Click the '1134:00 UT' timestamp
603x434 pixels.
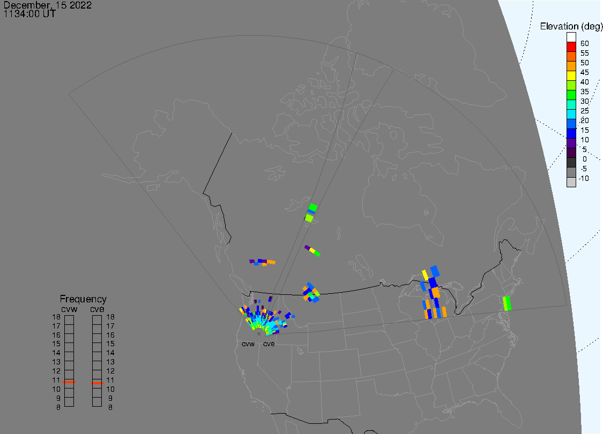[x=29, y=14]
